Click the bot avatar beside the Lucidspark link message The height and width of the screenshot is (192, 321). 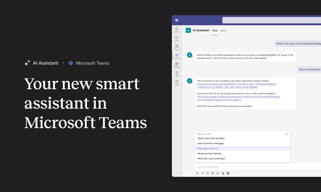190,81
